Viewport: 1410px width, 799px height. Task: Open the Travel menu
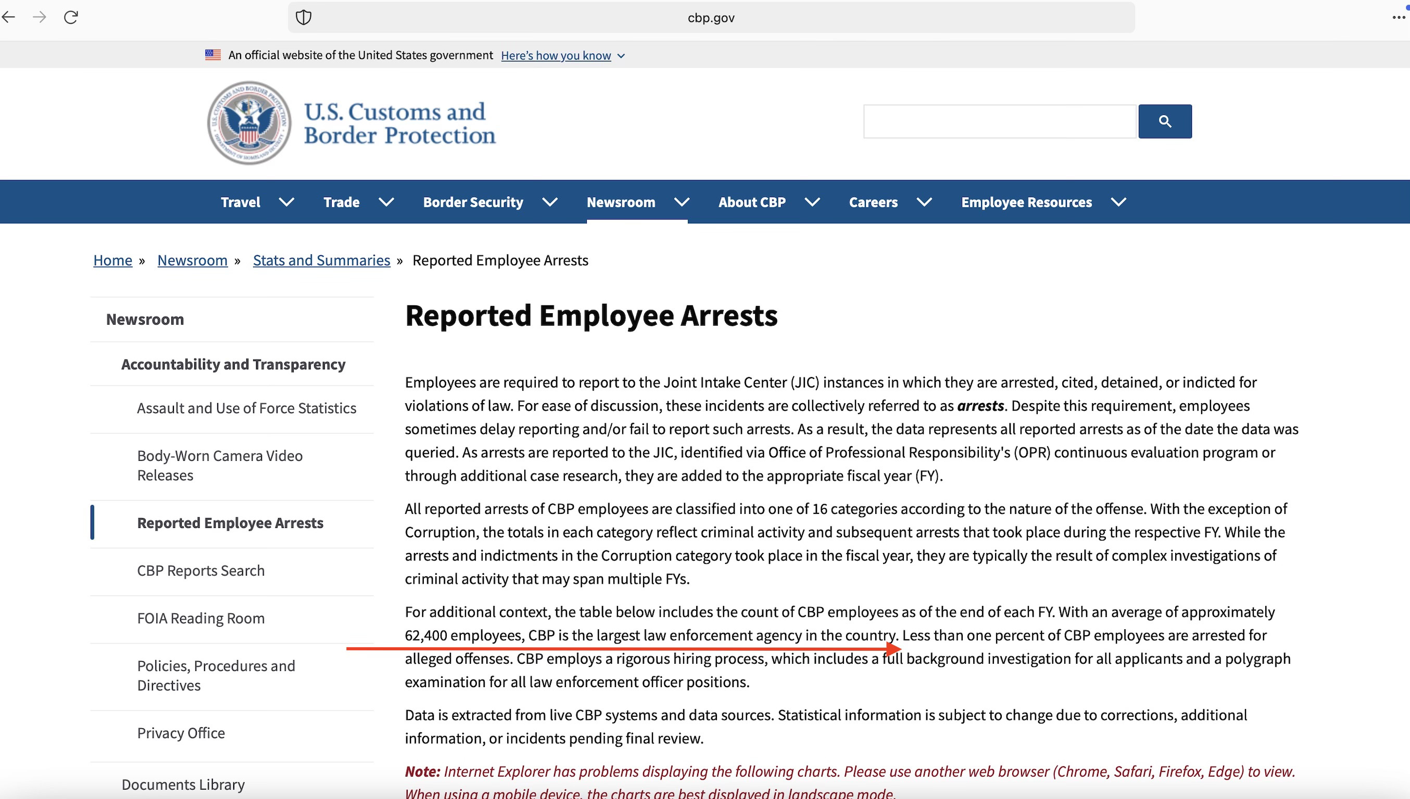point(241,202)
